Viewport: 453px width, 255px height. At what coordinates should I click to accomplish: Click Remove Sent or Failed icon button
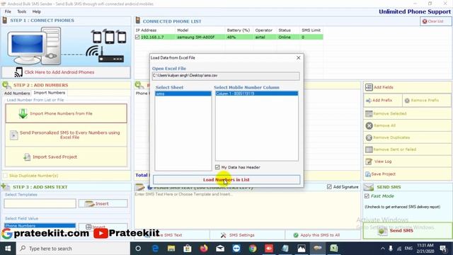369,149
